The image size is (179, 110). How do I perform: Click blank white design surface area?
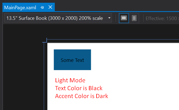coord(137,74)
